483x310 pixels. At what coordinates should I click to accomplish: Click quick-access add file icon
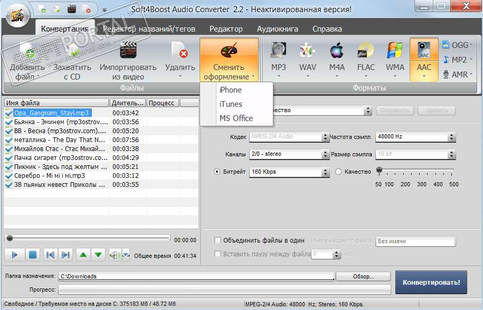[42, 9]
